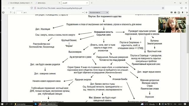Click the 'Агрессия' text
Image resolution: width=189 pixels, height=106 pixels.
point(149,97)
